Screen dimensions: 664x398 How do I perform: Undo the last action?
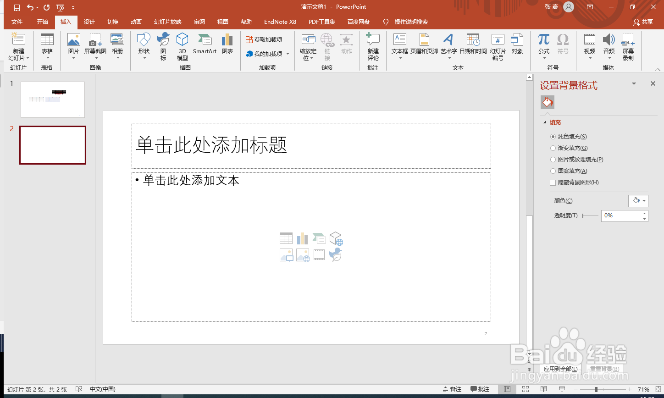coord(30,7)
